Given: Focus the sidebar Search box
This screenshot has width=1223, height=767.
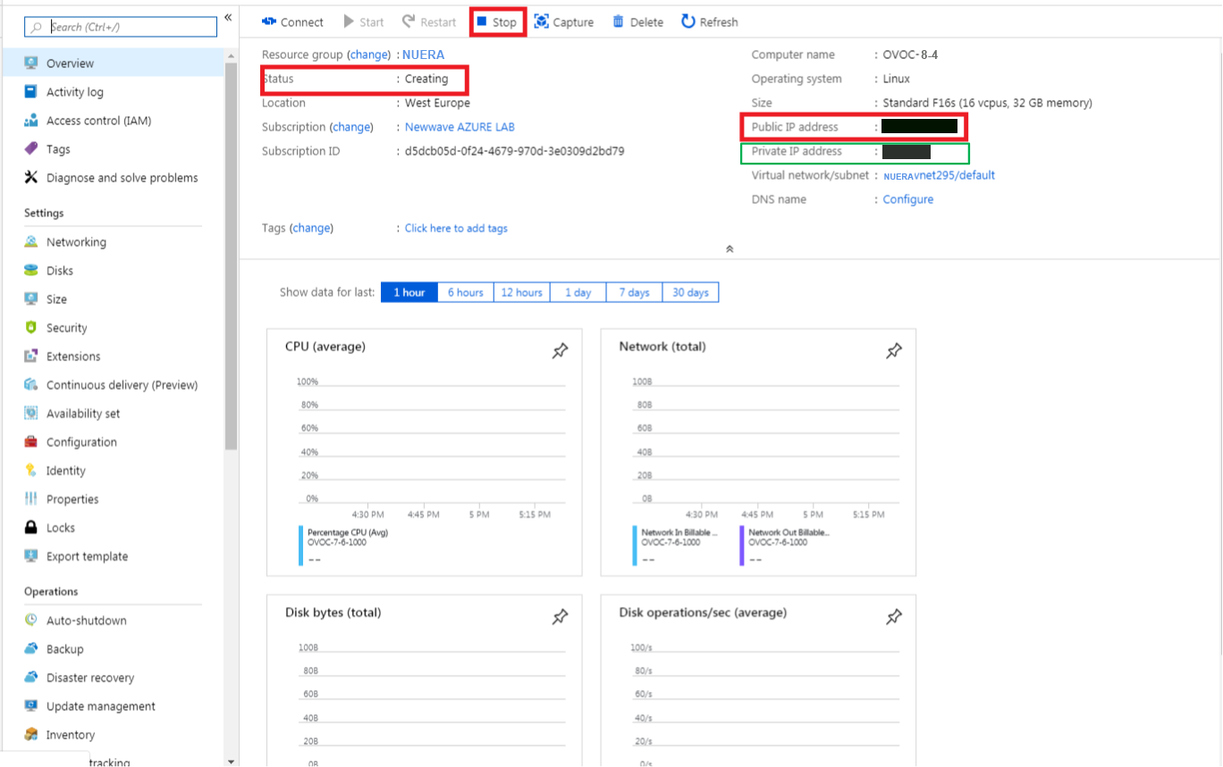Looking at the screenshot, I should 131,27.
